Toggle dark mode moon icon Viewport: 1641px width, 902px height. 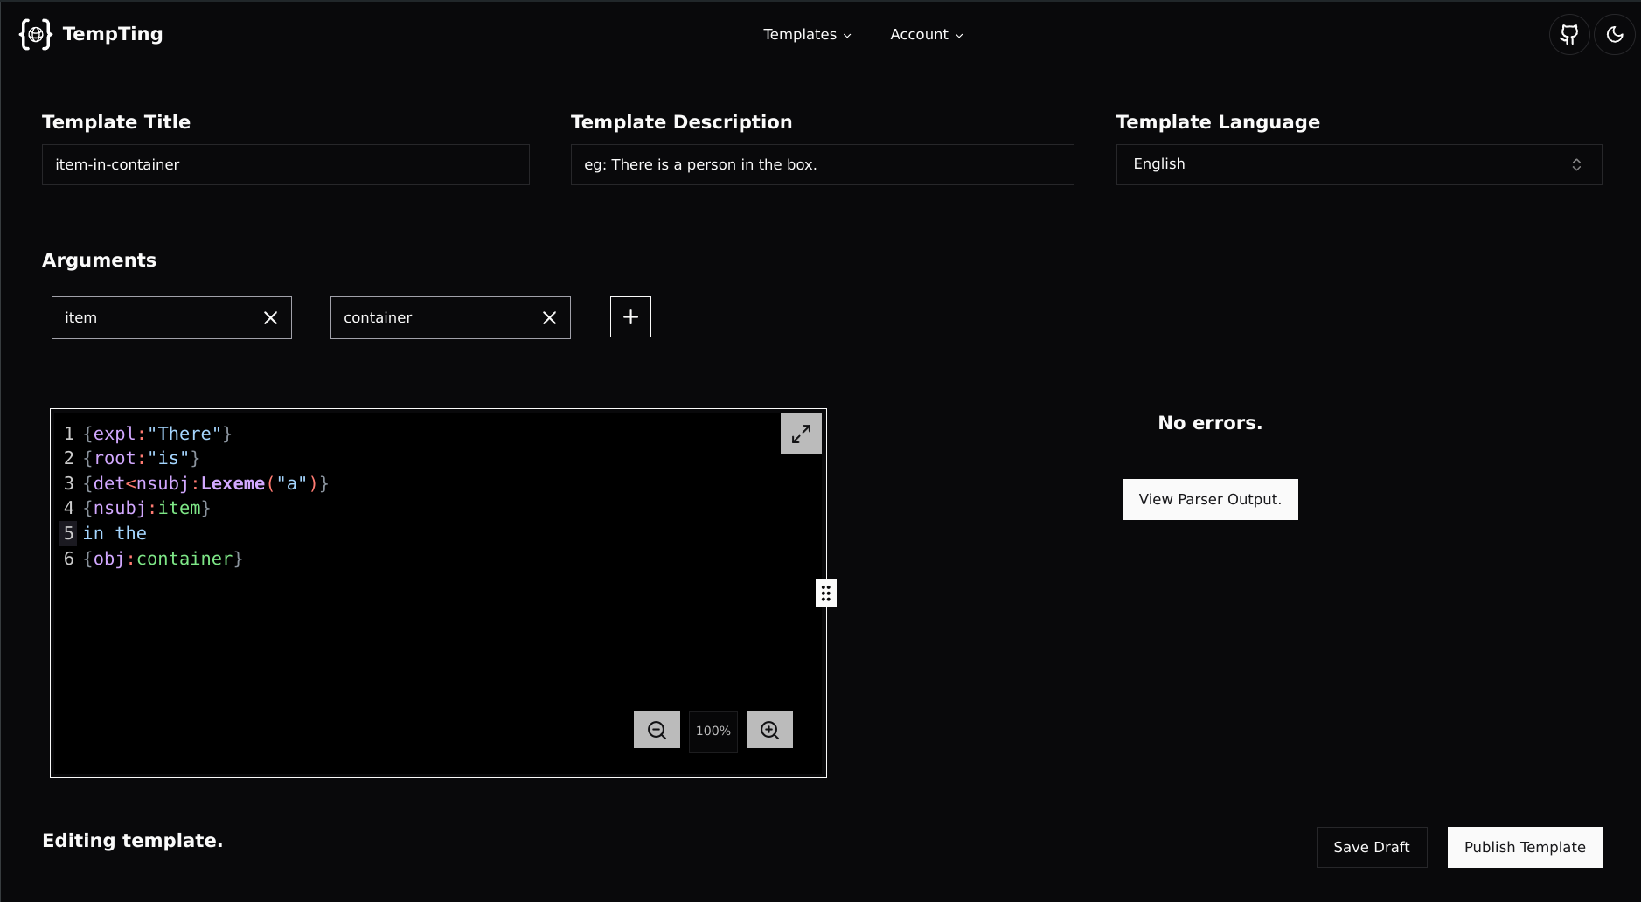1614,35
